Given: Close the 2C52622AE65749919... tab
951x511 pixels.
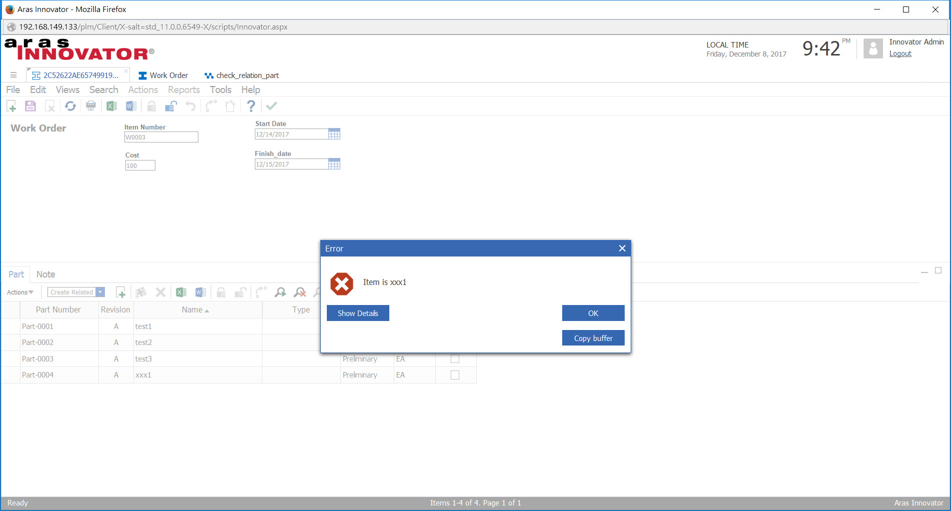Looking at the screenshot, I should click(x=126, y=71).
